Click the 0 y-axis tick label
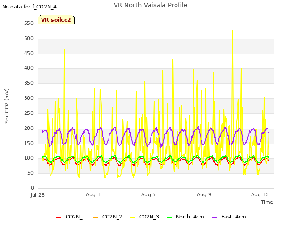The width and height of the screenshot is (302, 226). 32,188
